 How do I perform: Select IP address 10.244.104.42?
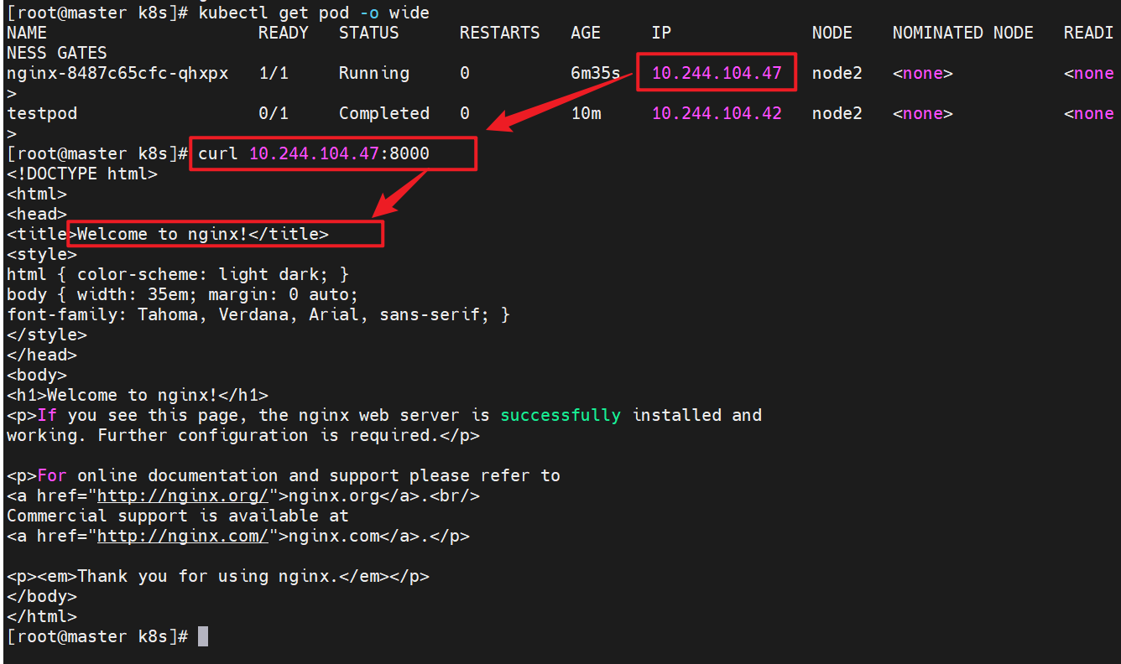(x=717, y=113)
